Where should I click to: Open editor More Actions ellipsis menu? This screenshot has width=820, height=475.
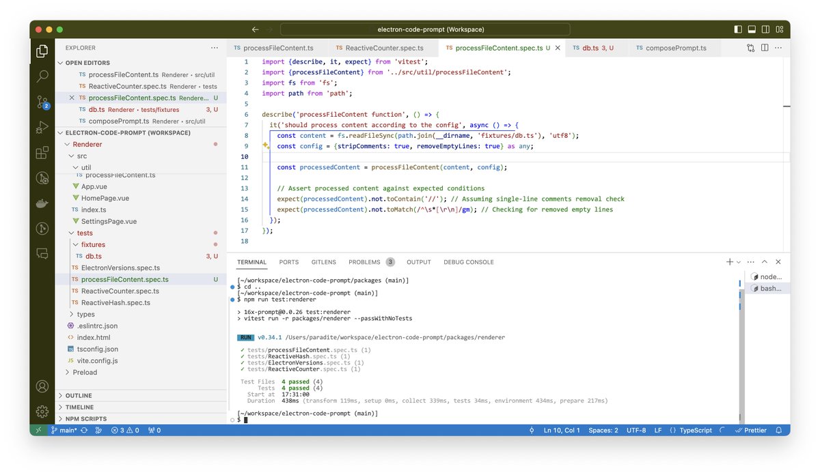[x=778, y=48]
